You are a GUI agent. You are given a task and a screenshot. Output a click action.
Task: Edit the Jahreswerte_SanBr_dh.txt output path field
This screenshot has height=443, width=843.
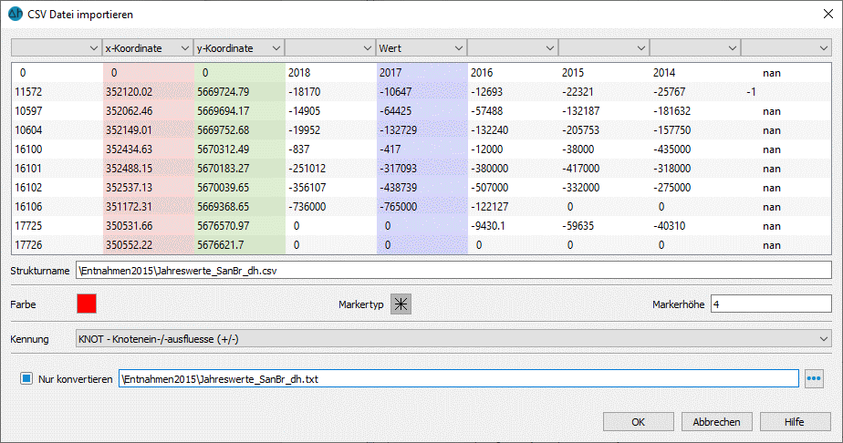(459, 378)
